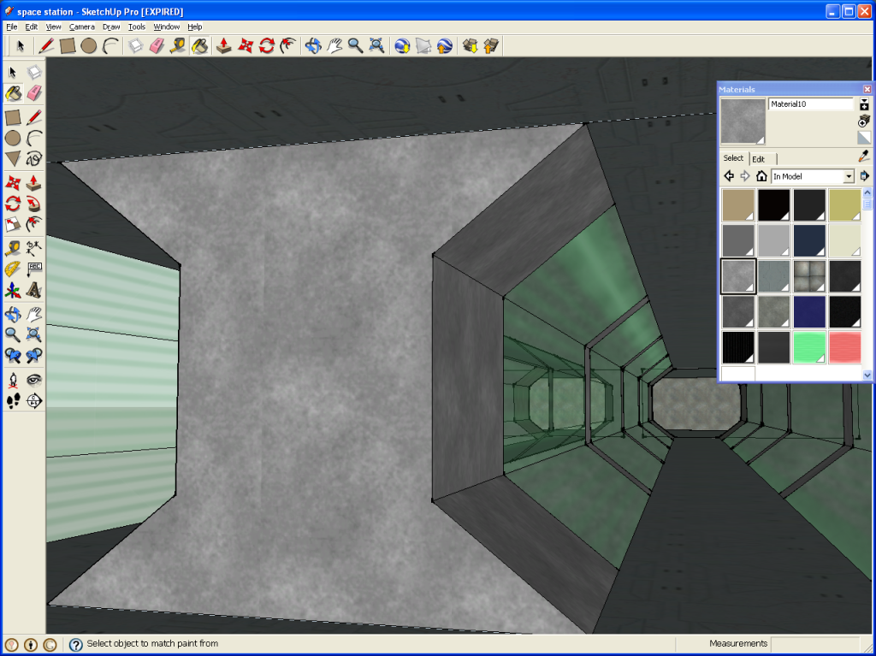Select the Polygon tool in left palette
Image resolution: width=876 pixels, height=656 pixels.
(x=13, y=159)
